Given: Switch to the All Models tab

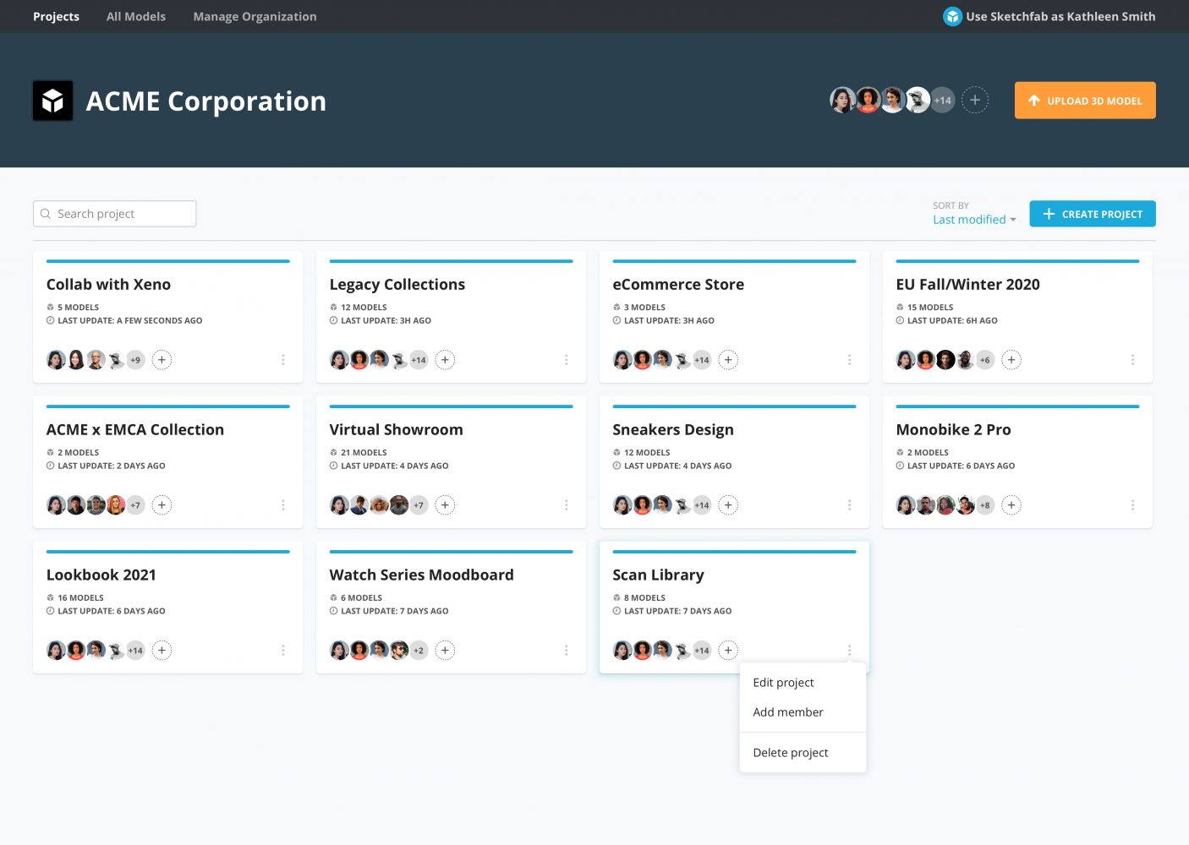Looking at the screenshot, I should (136, 16).
